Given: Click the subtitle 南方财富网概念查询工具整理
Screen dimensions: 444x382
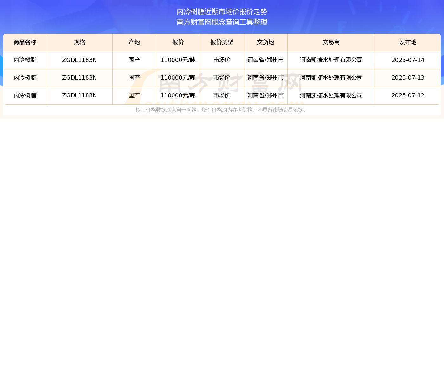Looking at the screenshot, I should [222, 22].
